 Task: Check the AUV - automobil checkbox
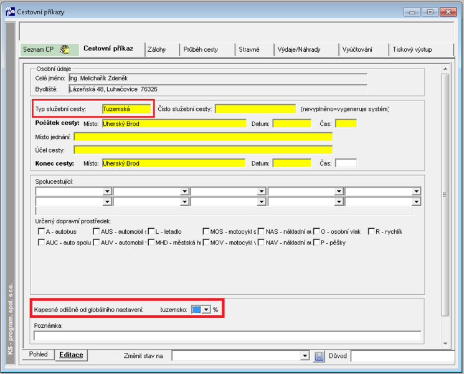click(96, 242)
